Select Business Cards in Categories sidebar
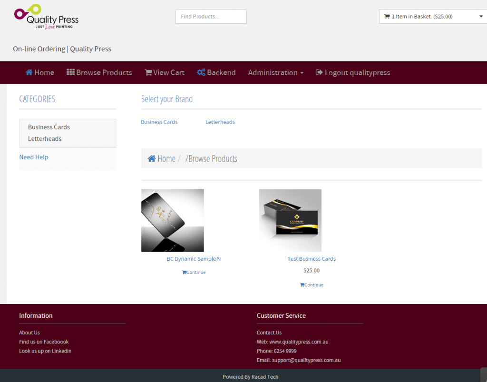 [x=49, y=127]
